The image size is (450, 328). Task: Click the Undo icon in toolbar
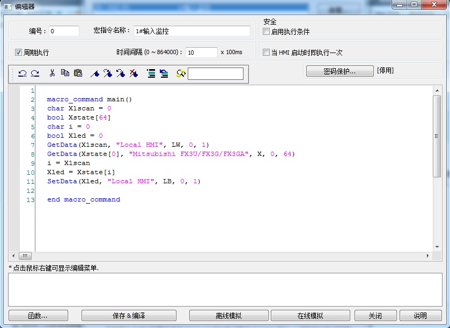23,73
